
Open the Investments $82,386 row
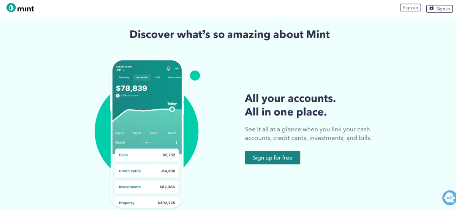coord(147,187)
